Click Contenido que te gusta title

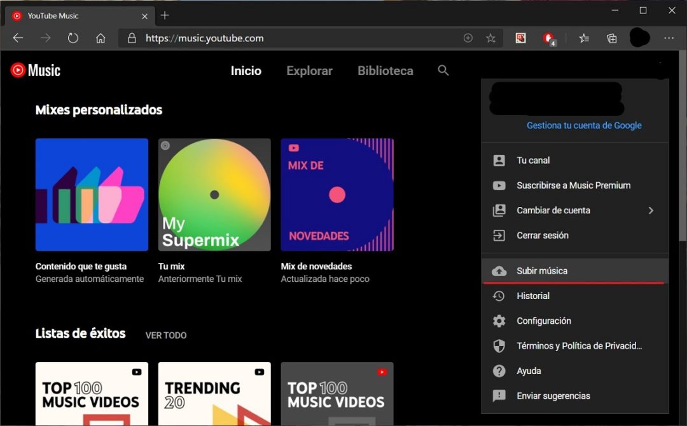point(81,267)
